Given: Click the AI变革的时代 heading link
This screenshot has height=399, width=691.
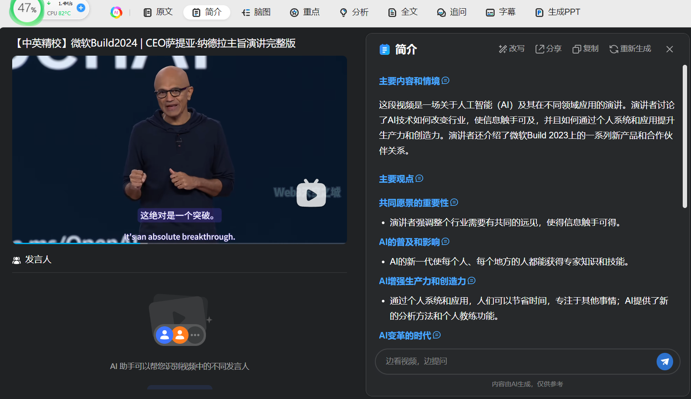Looking at the screenshot, I should point(405,335).
